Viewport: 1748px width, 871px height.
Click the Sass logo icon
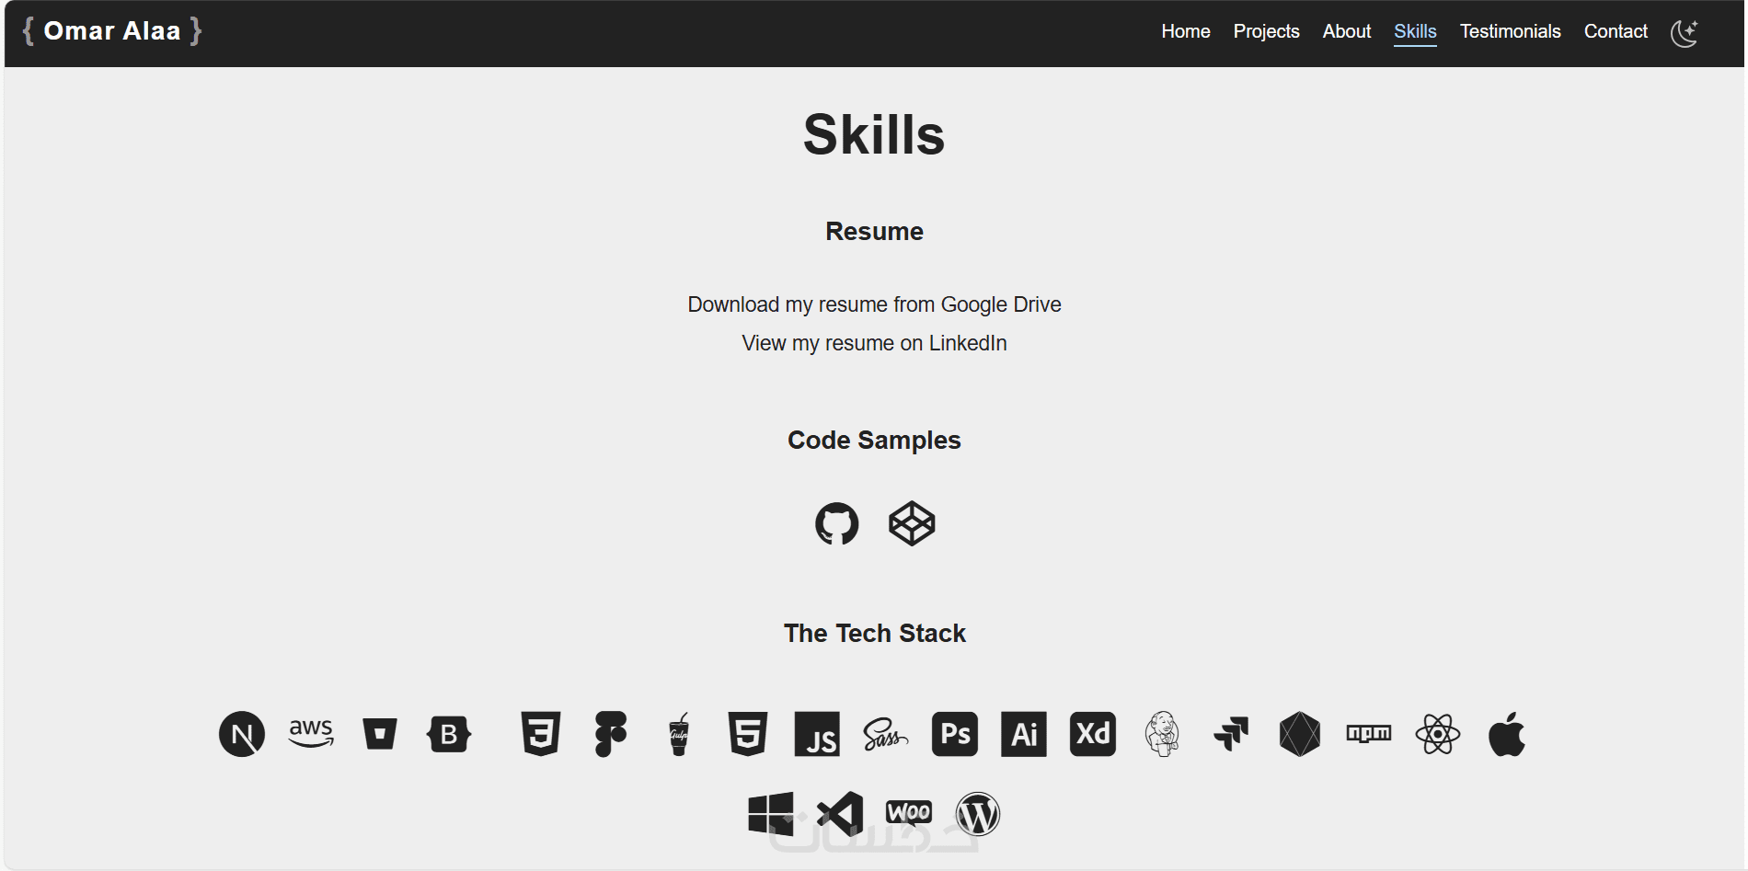point(886,734)
